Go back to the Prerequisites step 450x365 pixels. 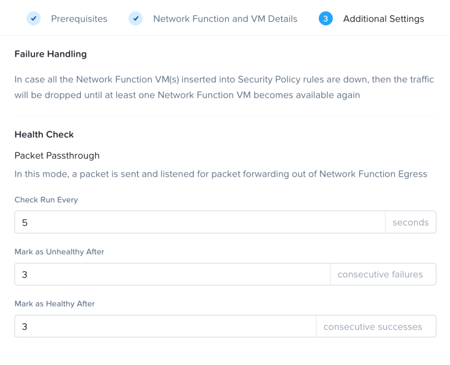point(79,19)
